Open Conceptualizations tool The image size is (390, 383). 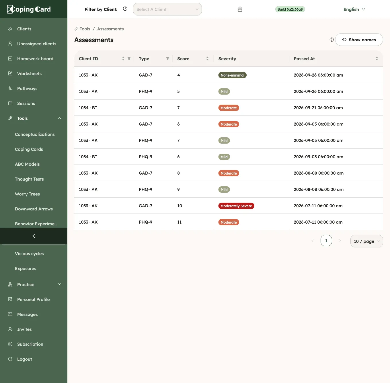pos(35,134)
